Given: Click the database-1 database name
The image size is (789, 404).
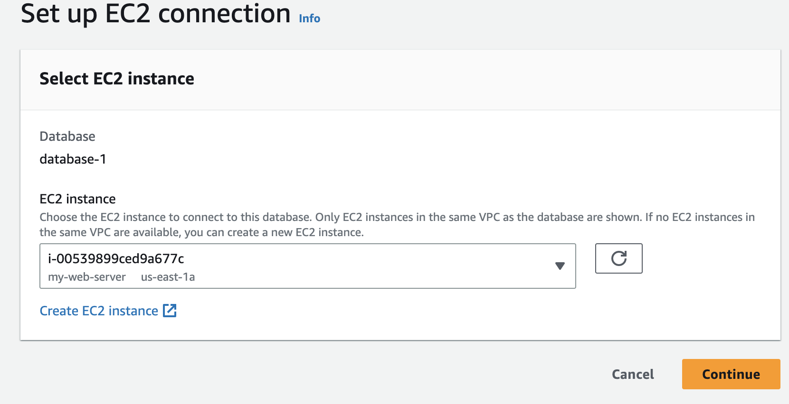Looking at the screenshot, I should pos(73,159).
